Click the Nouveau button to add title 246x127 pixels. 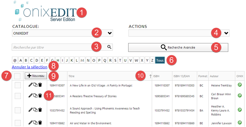[x=36, y=76]
